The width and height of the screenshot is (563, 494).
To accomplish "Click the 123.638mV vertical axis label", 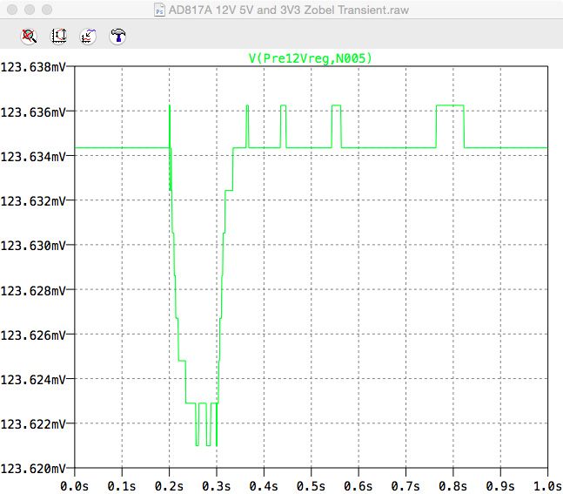I will click(33, 67).
